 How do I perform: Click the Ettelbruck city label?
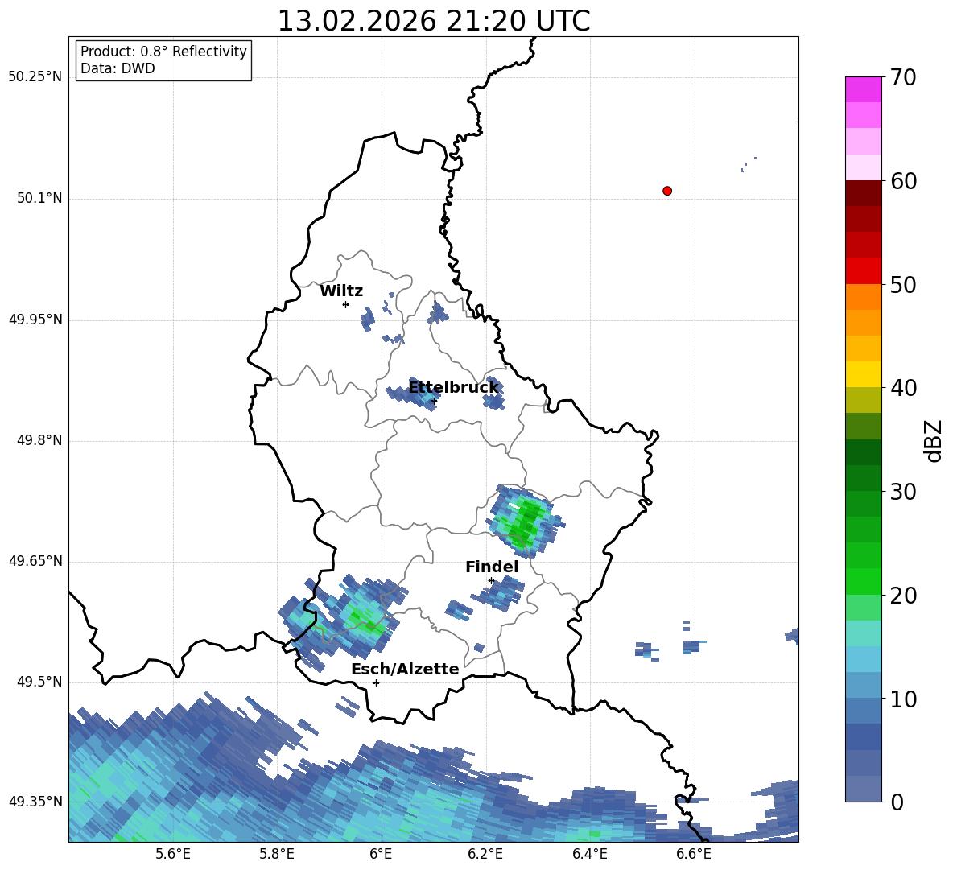[453, 388]
